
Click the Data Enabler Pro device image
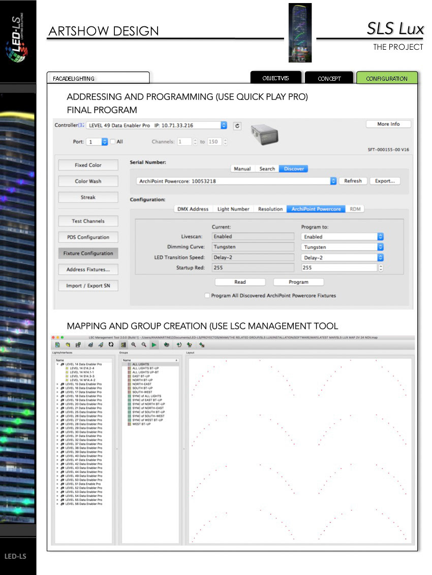click(x=265, y=134)
